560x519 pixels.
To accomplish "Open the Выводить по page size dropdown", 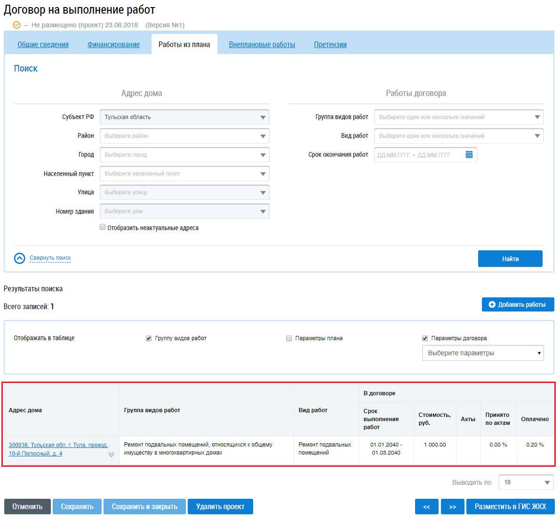I will (526, 482).
